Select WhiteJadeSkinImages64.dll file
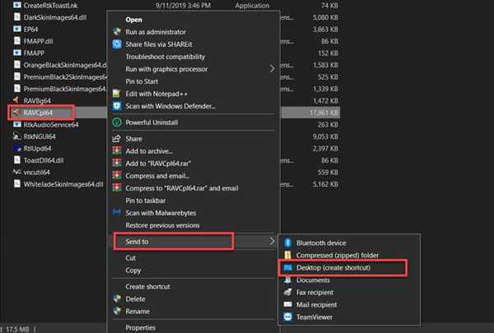 [63, 184]
